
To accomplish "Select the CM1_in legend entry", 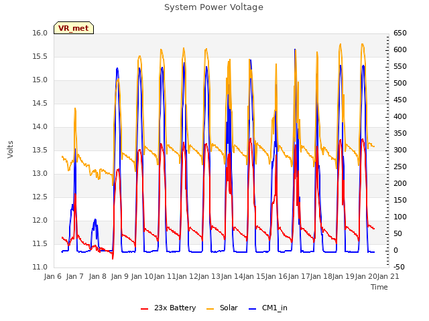I will [268, 308].
